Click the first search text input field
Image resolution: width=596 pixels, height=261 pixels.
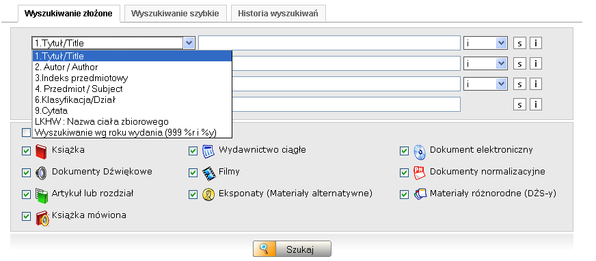tap(329, 43)
